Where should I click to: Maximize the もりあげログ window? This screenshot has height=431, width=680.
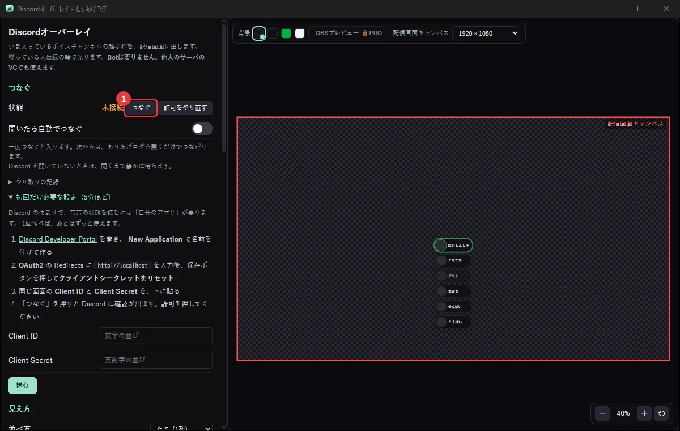click(640, 9)
